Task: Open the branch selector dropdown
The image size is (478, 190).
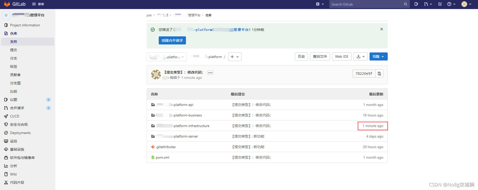Action: pos(167,57)
